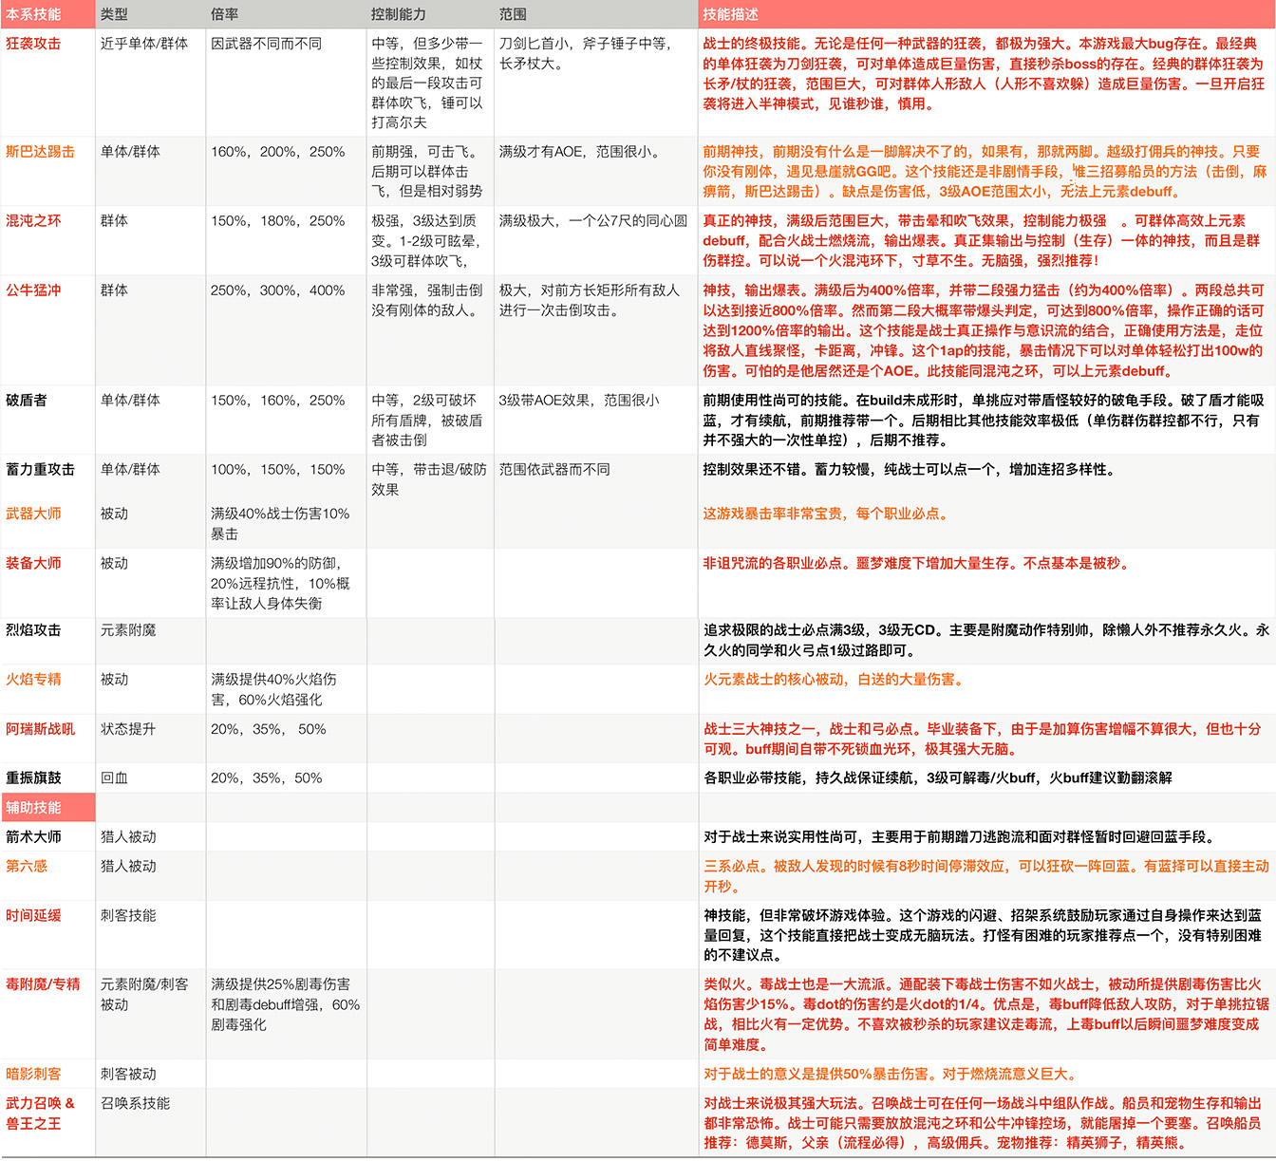Select the 阿瑞斯战吼 skill name cell
This screenshot has height=1161, width=1276.
(x=47, y=739)
